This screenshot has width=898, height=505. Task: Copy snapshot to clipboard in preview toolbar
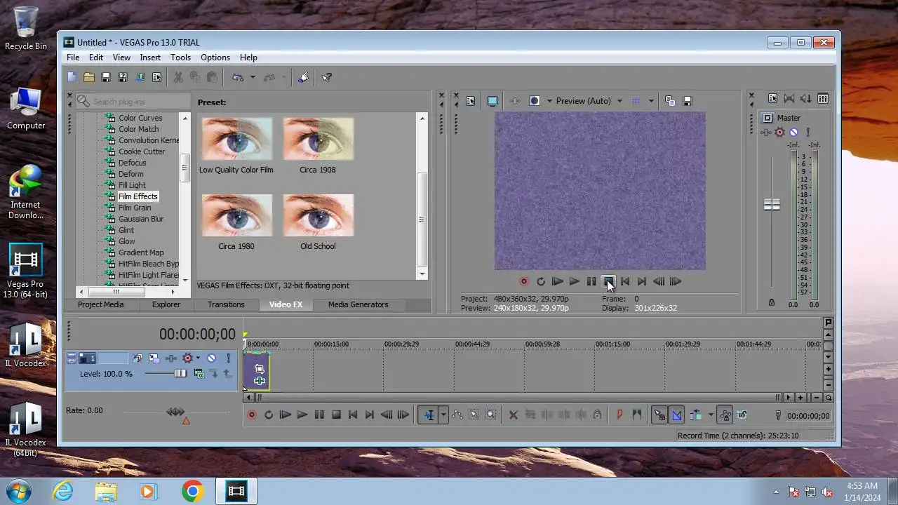670,101
